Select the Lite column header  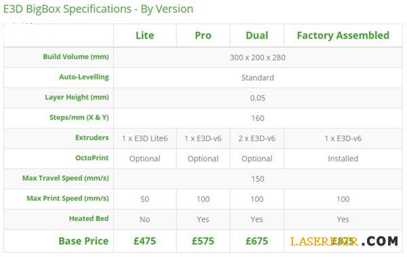145,35
